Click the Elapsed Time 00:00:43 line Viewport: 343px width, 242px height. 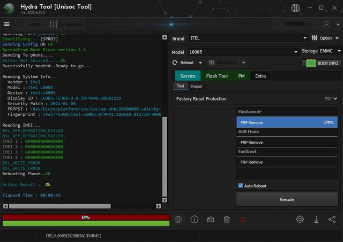tap(32, 195)
